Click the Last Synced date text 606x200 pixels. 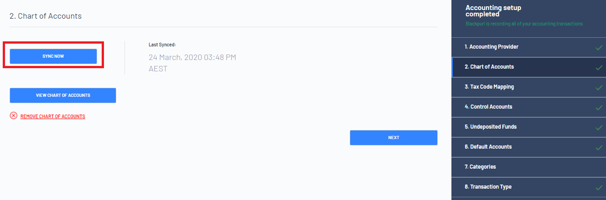[192, 63]
